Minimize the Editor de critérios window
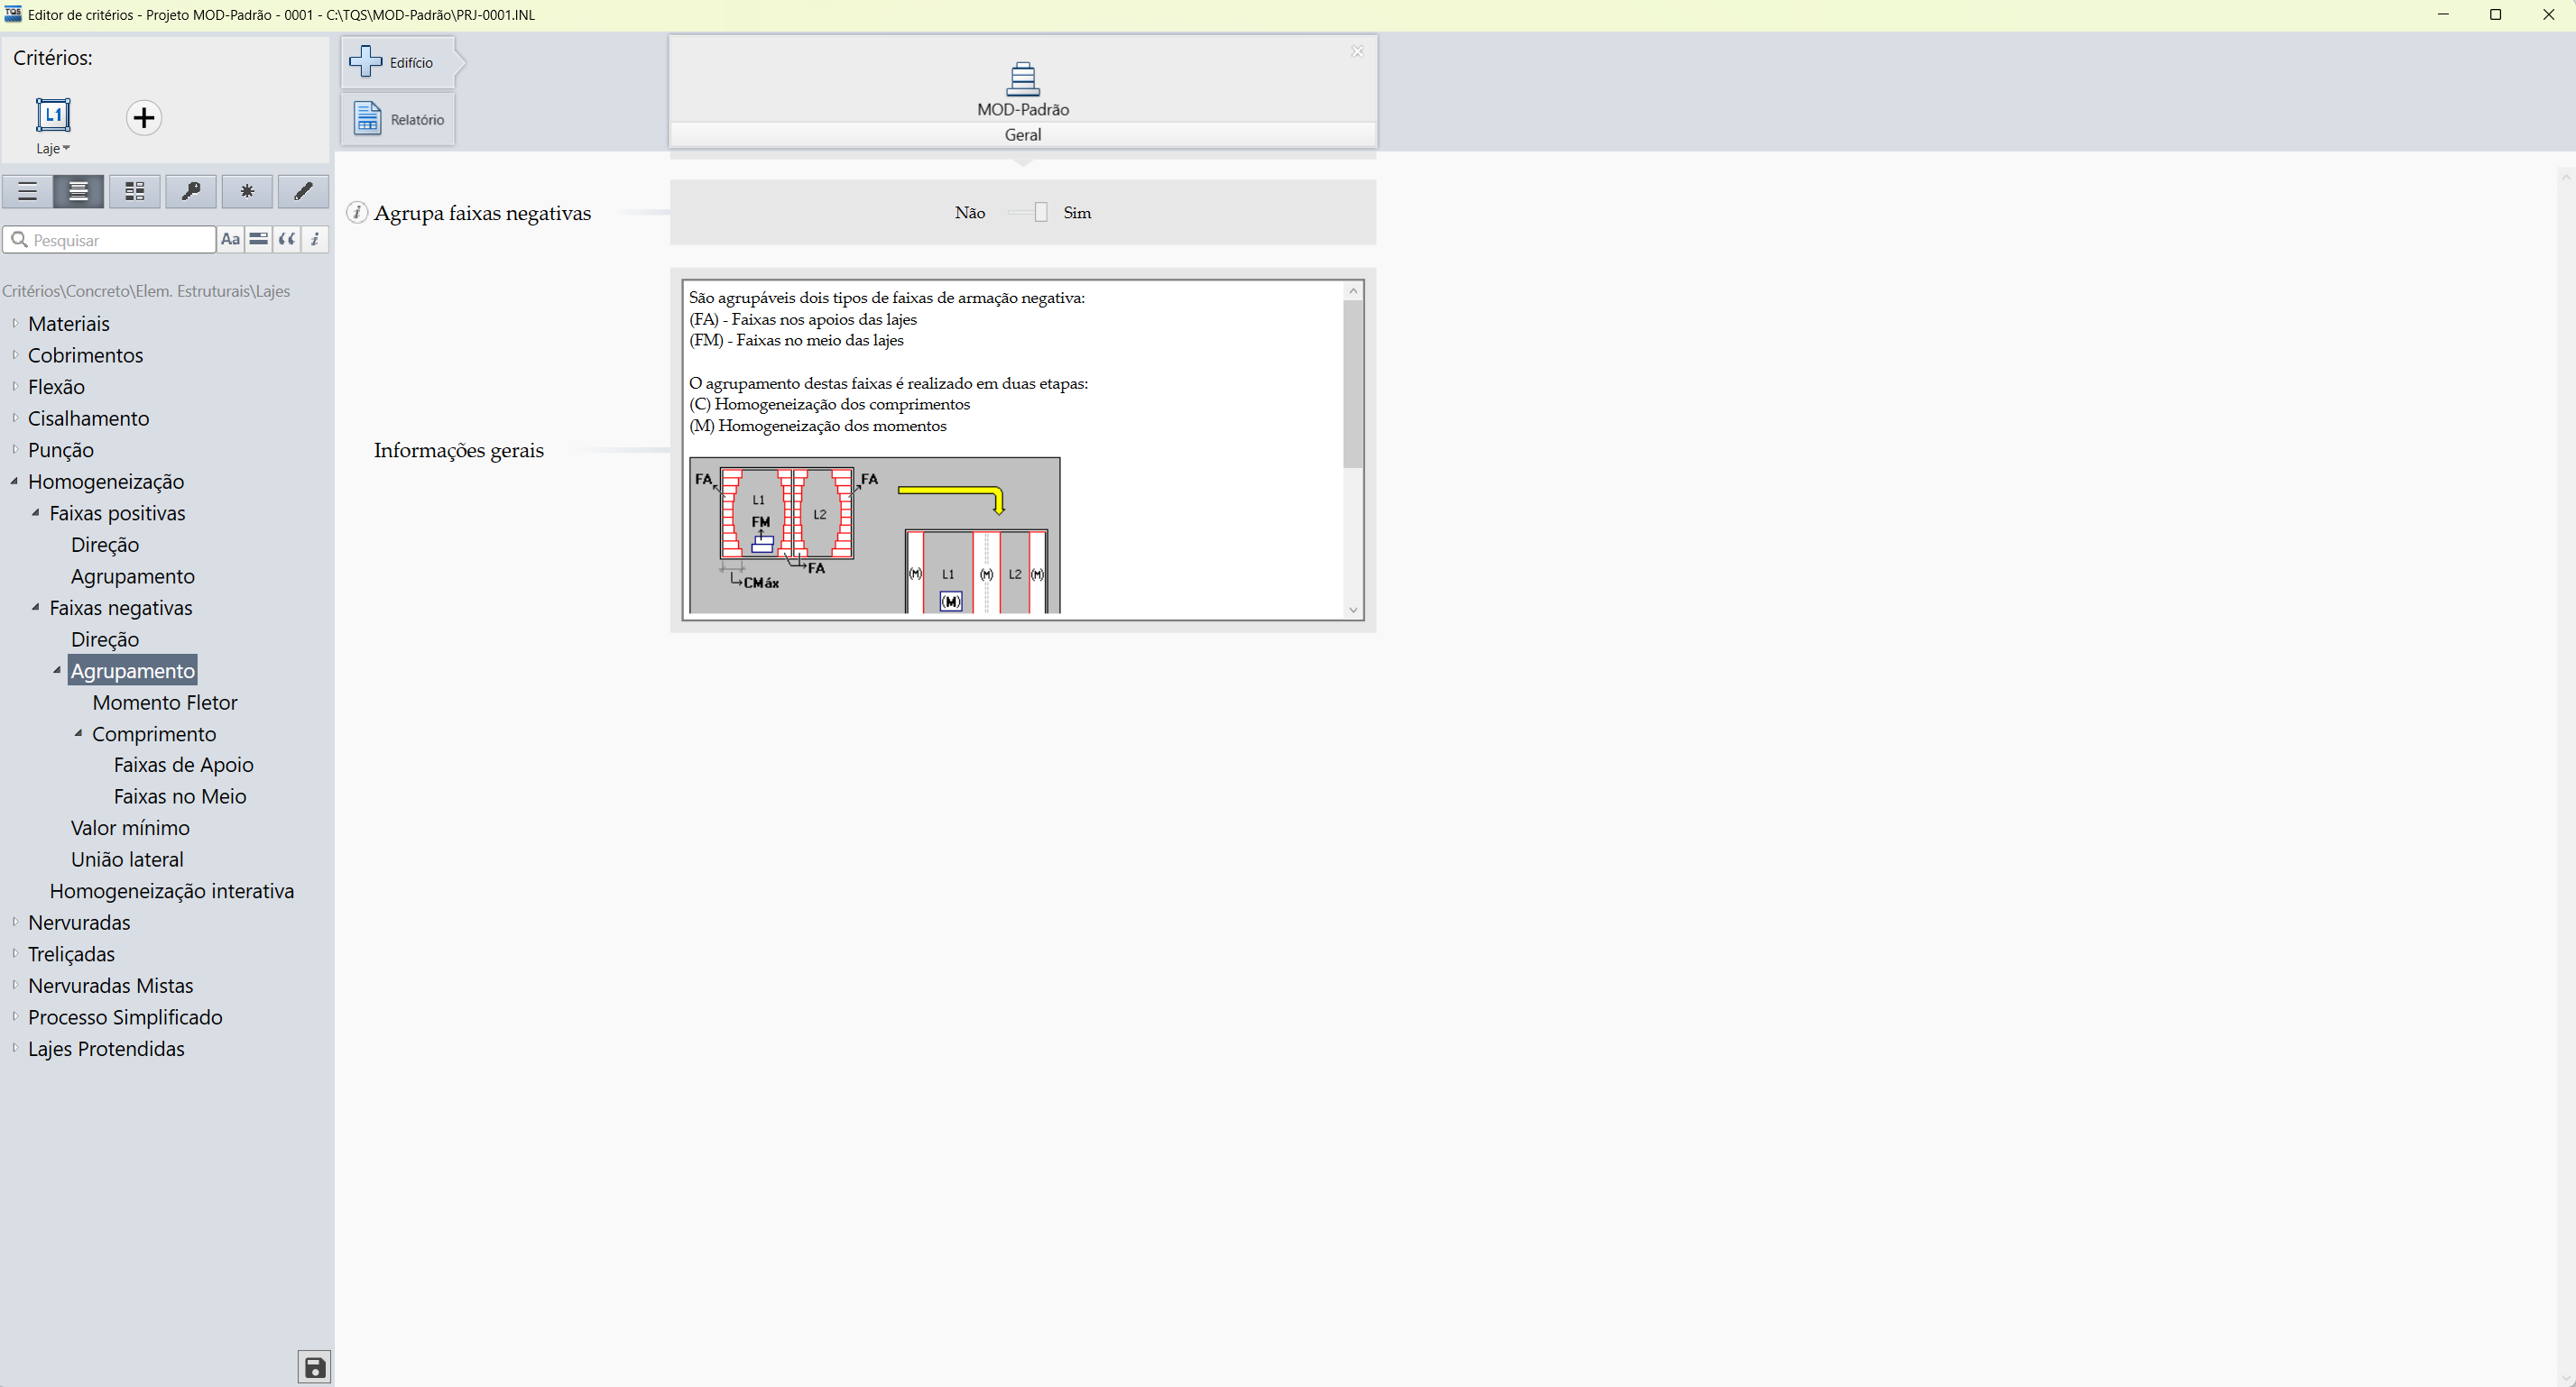The height and width of the screenshot is (1387, 2576). [x=2443, y=14]
